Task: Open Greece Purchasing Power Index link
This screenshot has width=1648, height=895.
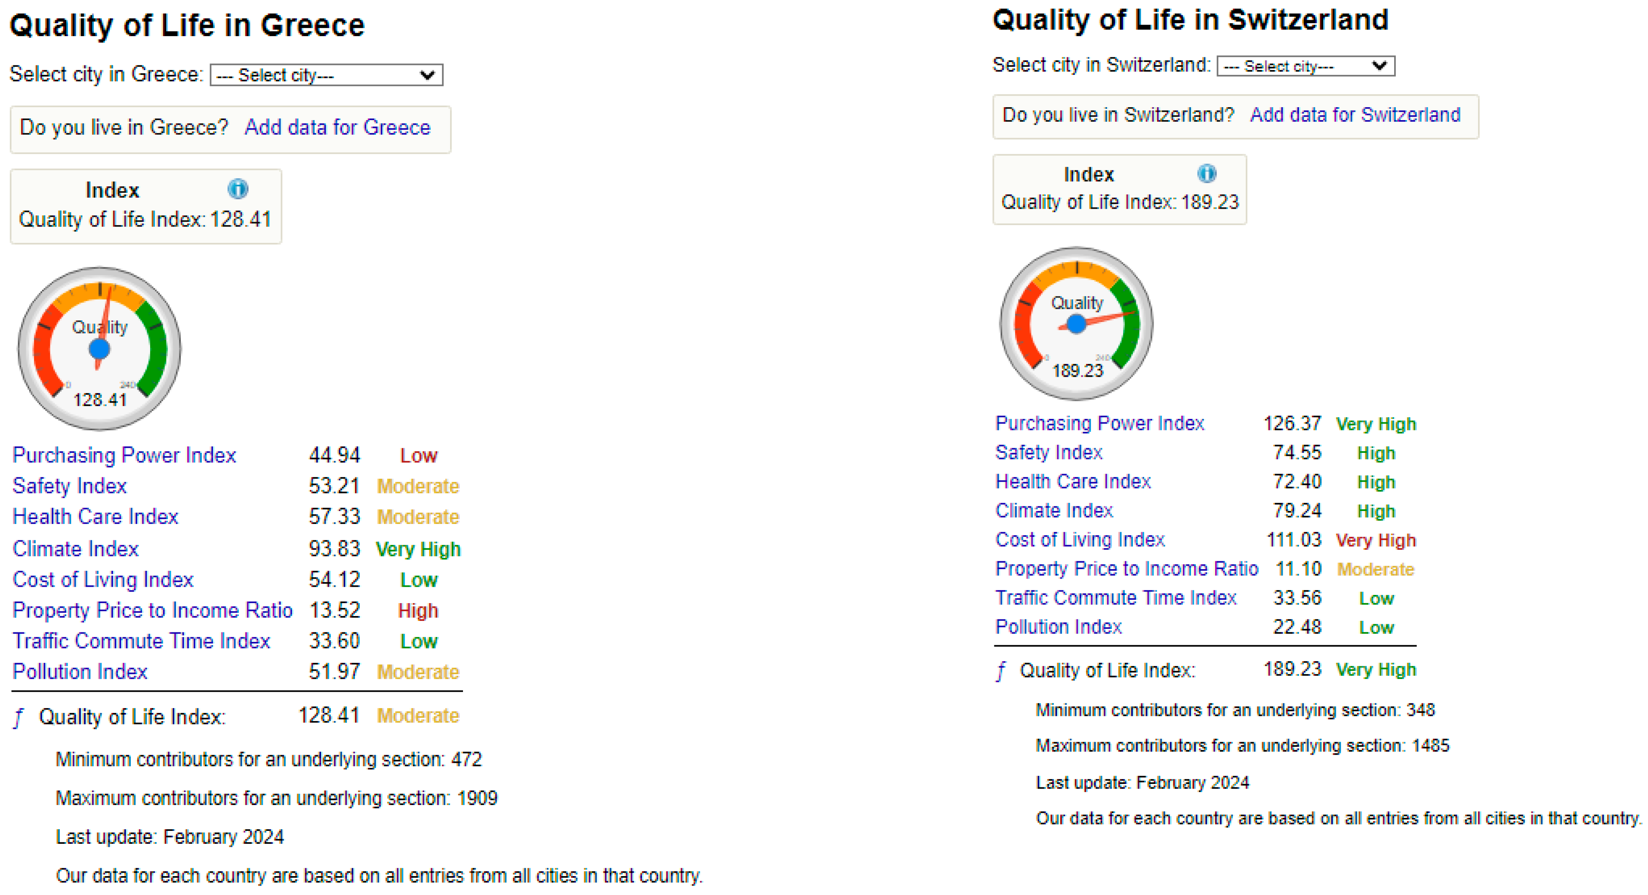Action: click(x=124, y=455)
